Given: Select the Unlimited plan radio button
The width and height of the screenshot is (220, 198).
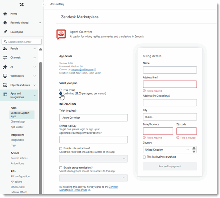Looking at the screenshot, I should click(x=61, y=93).
